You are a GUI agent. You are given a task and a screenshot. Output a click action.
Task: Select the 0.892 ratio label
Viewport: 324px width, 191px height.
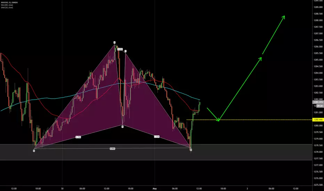pyautogui.click(x=120, y=49)
